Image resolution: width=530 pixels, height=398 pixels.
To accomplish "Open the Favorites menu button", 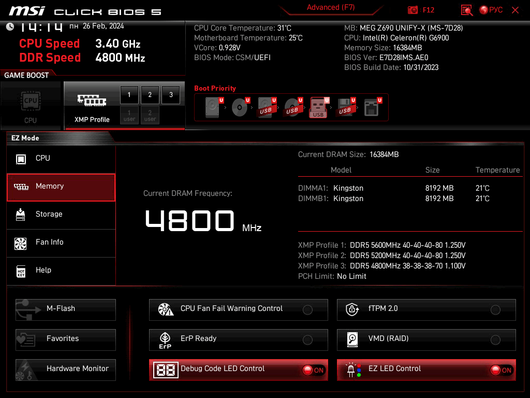I will tap(66, 340).
